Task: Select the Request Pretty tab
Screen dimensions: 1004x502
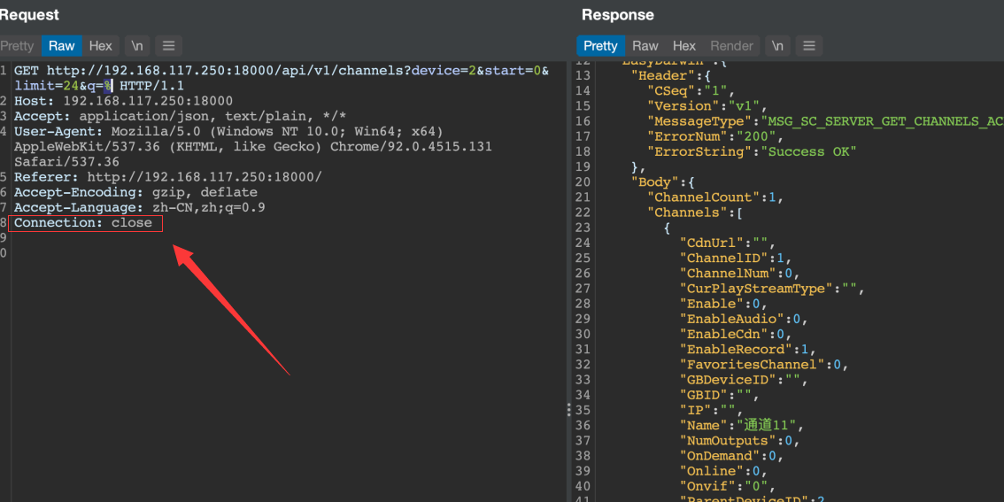Action: [18, 46]
